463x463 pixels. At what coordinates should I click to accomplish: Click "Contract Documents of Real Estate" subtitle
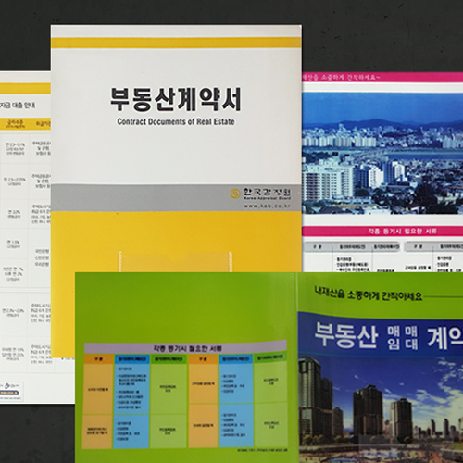pos(176,121)
